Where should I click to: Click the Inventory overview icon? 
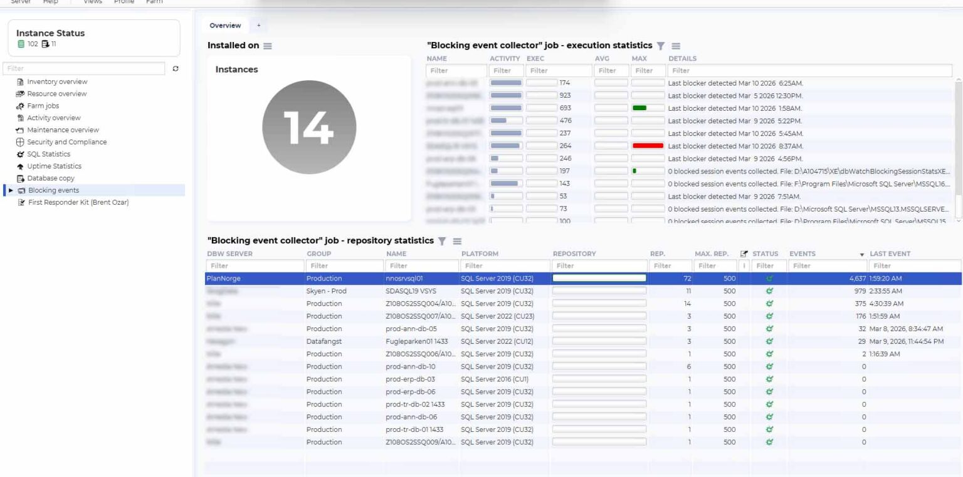click(21, 82)
